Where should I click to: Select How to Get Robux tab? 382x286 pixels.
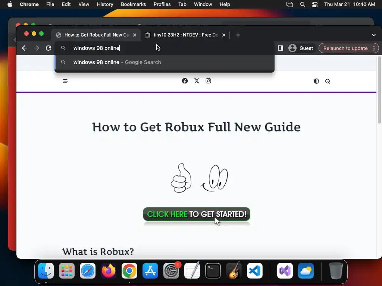(x=97, y=35)
